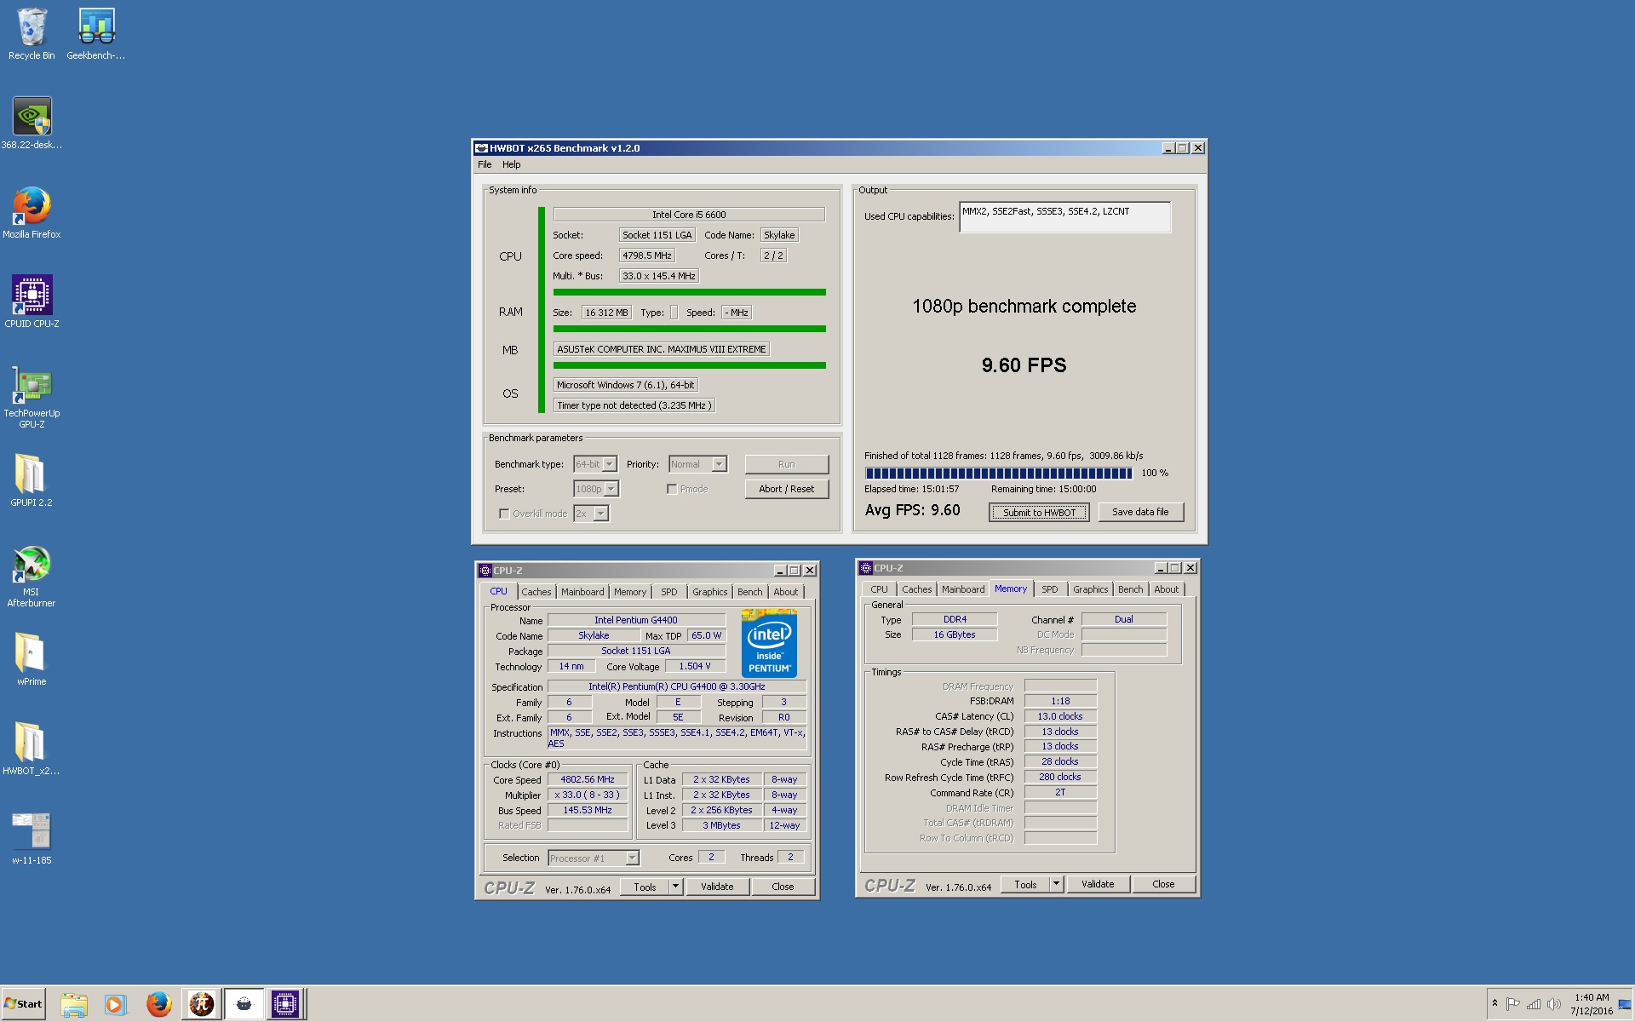1635x1022 pixels.
Task: Open the volume tray icon
Action: click(x=1553, y=1004)
